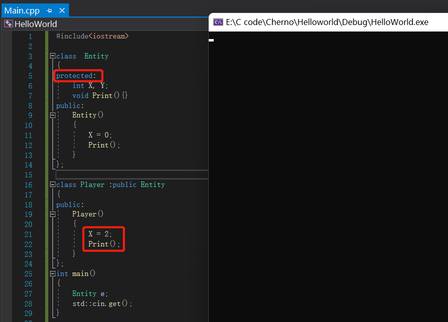The height and width of the screenshot is (322, 448).
Task: Pin the Main.cpp tab
Action: (x=49, y=10)
